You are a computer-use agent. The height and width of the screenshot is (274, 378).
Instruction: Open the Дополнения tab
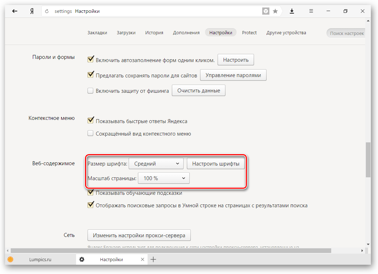[x=186, y=33]
